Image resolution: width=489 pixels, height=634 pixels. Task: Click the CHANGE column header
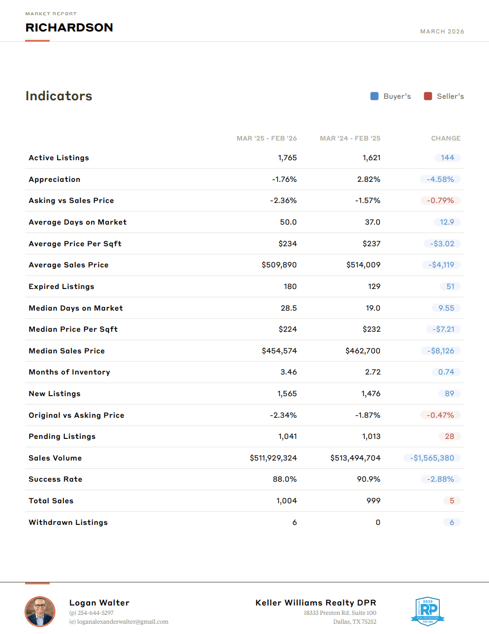[x=446, y=139]
